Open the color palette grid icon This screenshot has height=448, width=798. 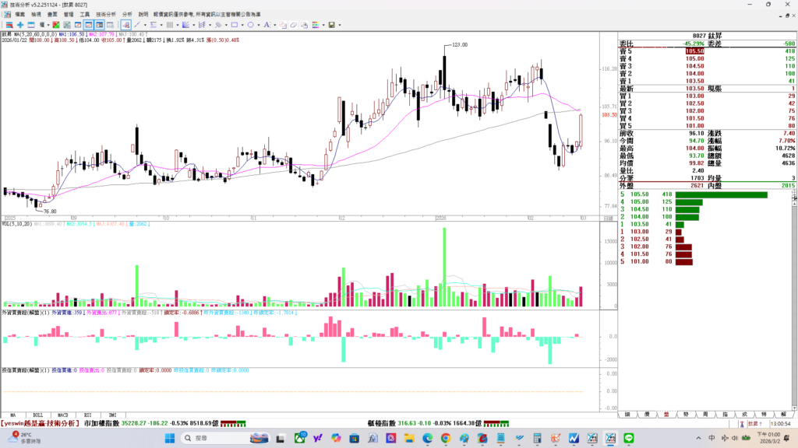pyautogui.click(x=316, y=25)
